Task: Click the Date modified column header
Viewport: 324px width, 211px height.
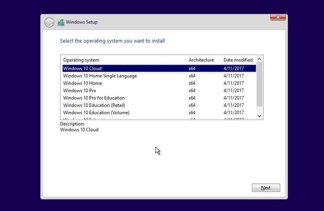Action: [238, 60]
